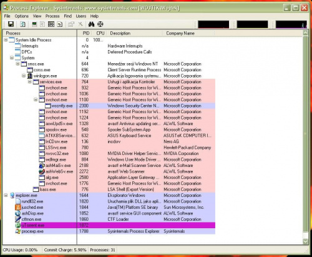312x257 pixels.
Task: Open the File menu
Action: click(x=7, y=16)
